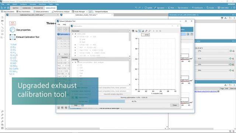
Task: Click the Variable list vertical scrollbar
Action: pos(129,66)
